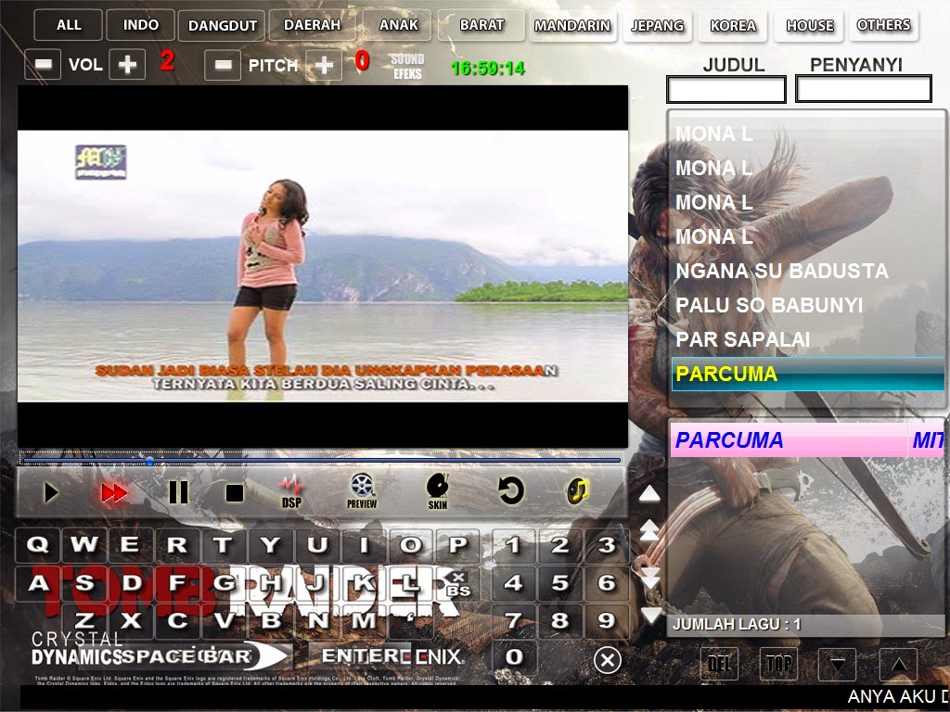Page song list up with the double-up arrow
950x712 pixels.
coord(648,530)
